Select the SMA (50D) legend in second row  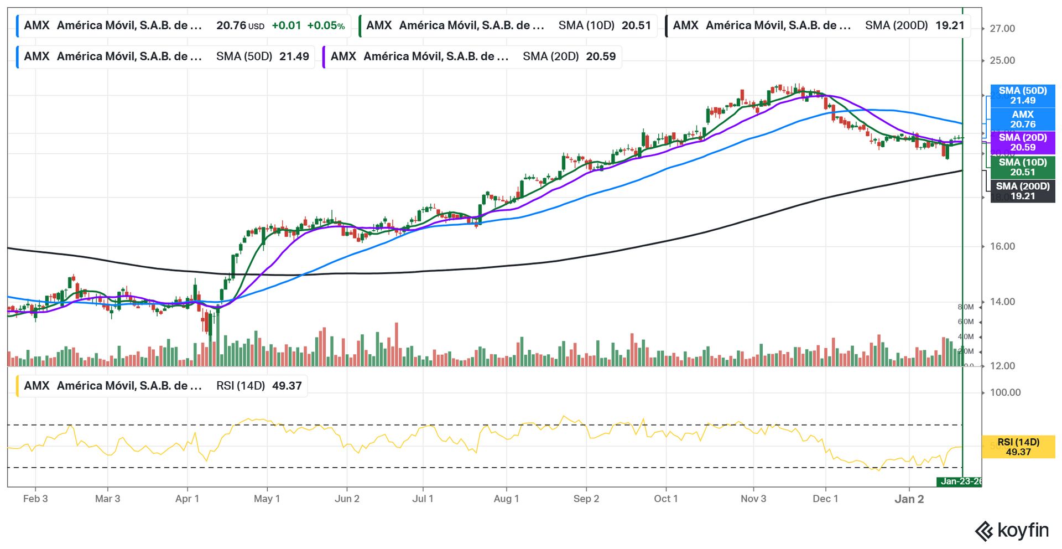click(x=166, y=56)
